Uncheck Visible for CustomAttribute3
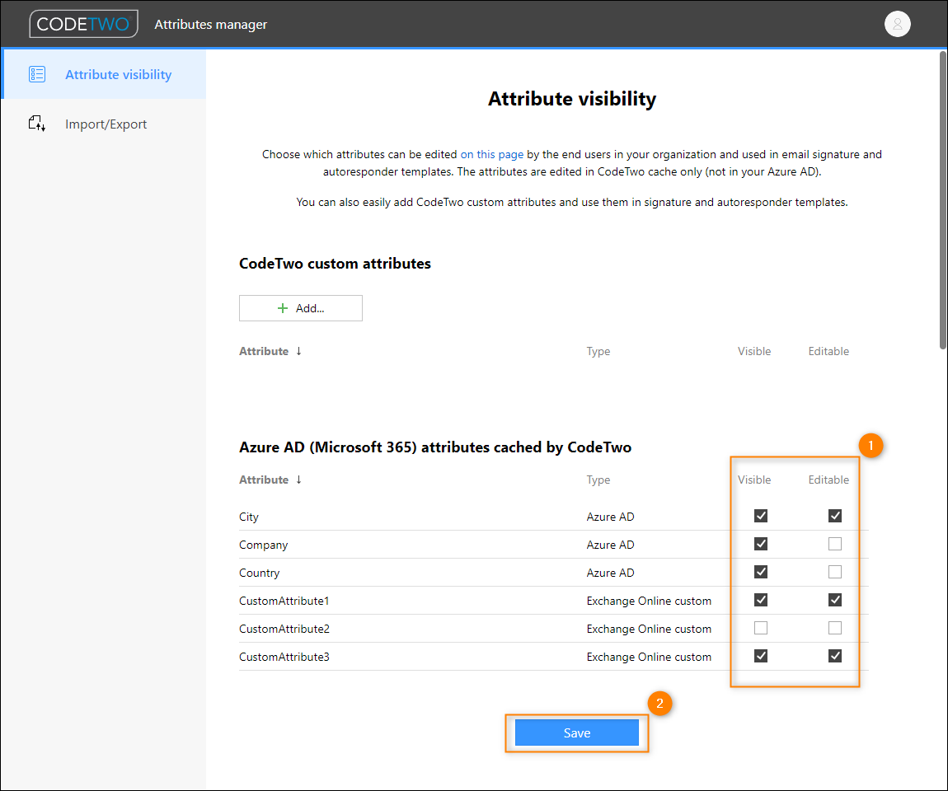 click(761, 656)
